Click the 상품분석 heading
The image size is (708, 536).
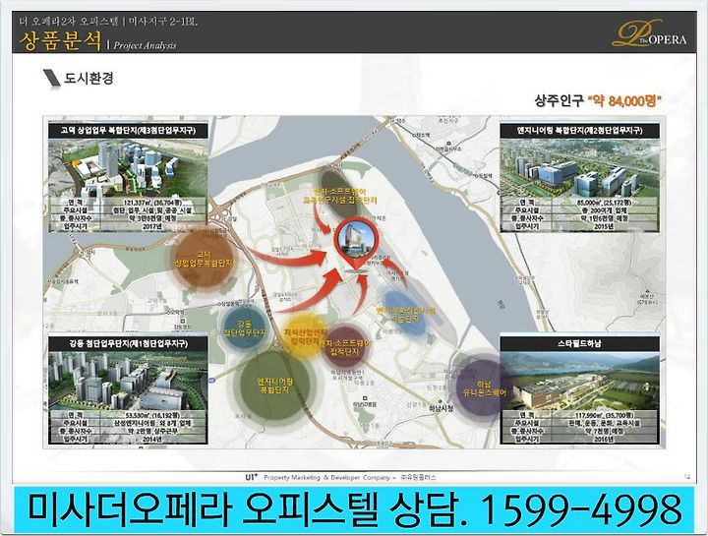point(60,40)
